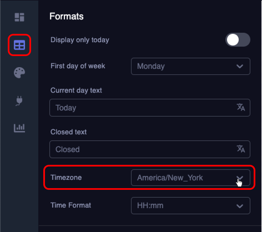Open the color palette appearance icon
Viewport: 262px width, 232px height.
(19, 73)
